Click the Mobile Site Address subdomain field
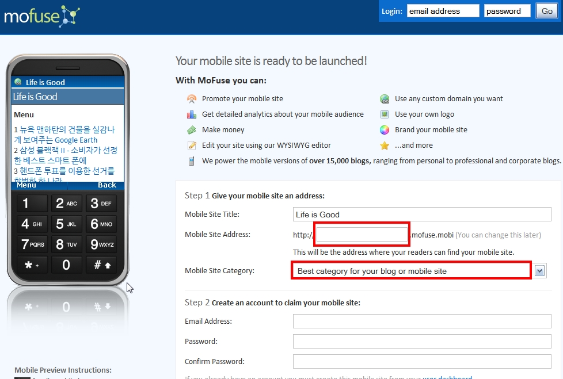 point(362,235)
